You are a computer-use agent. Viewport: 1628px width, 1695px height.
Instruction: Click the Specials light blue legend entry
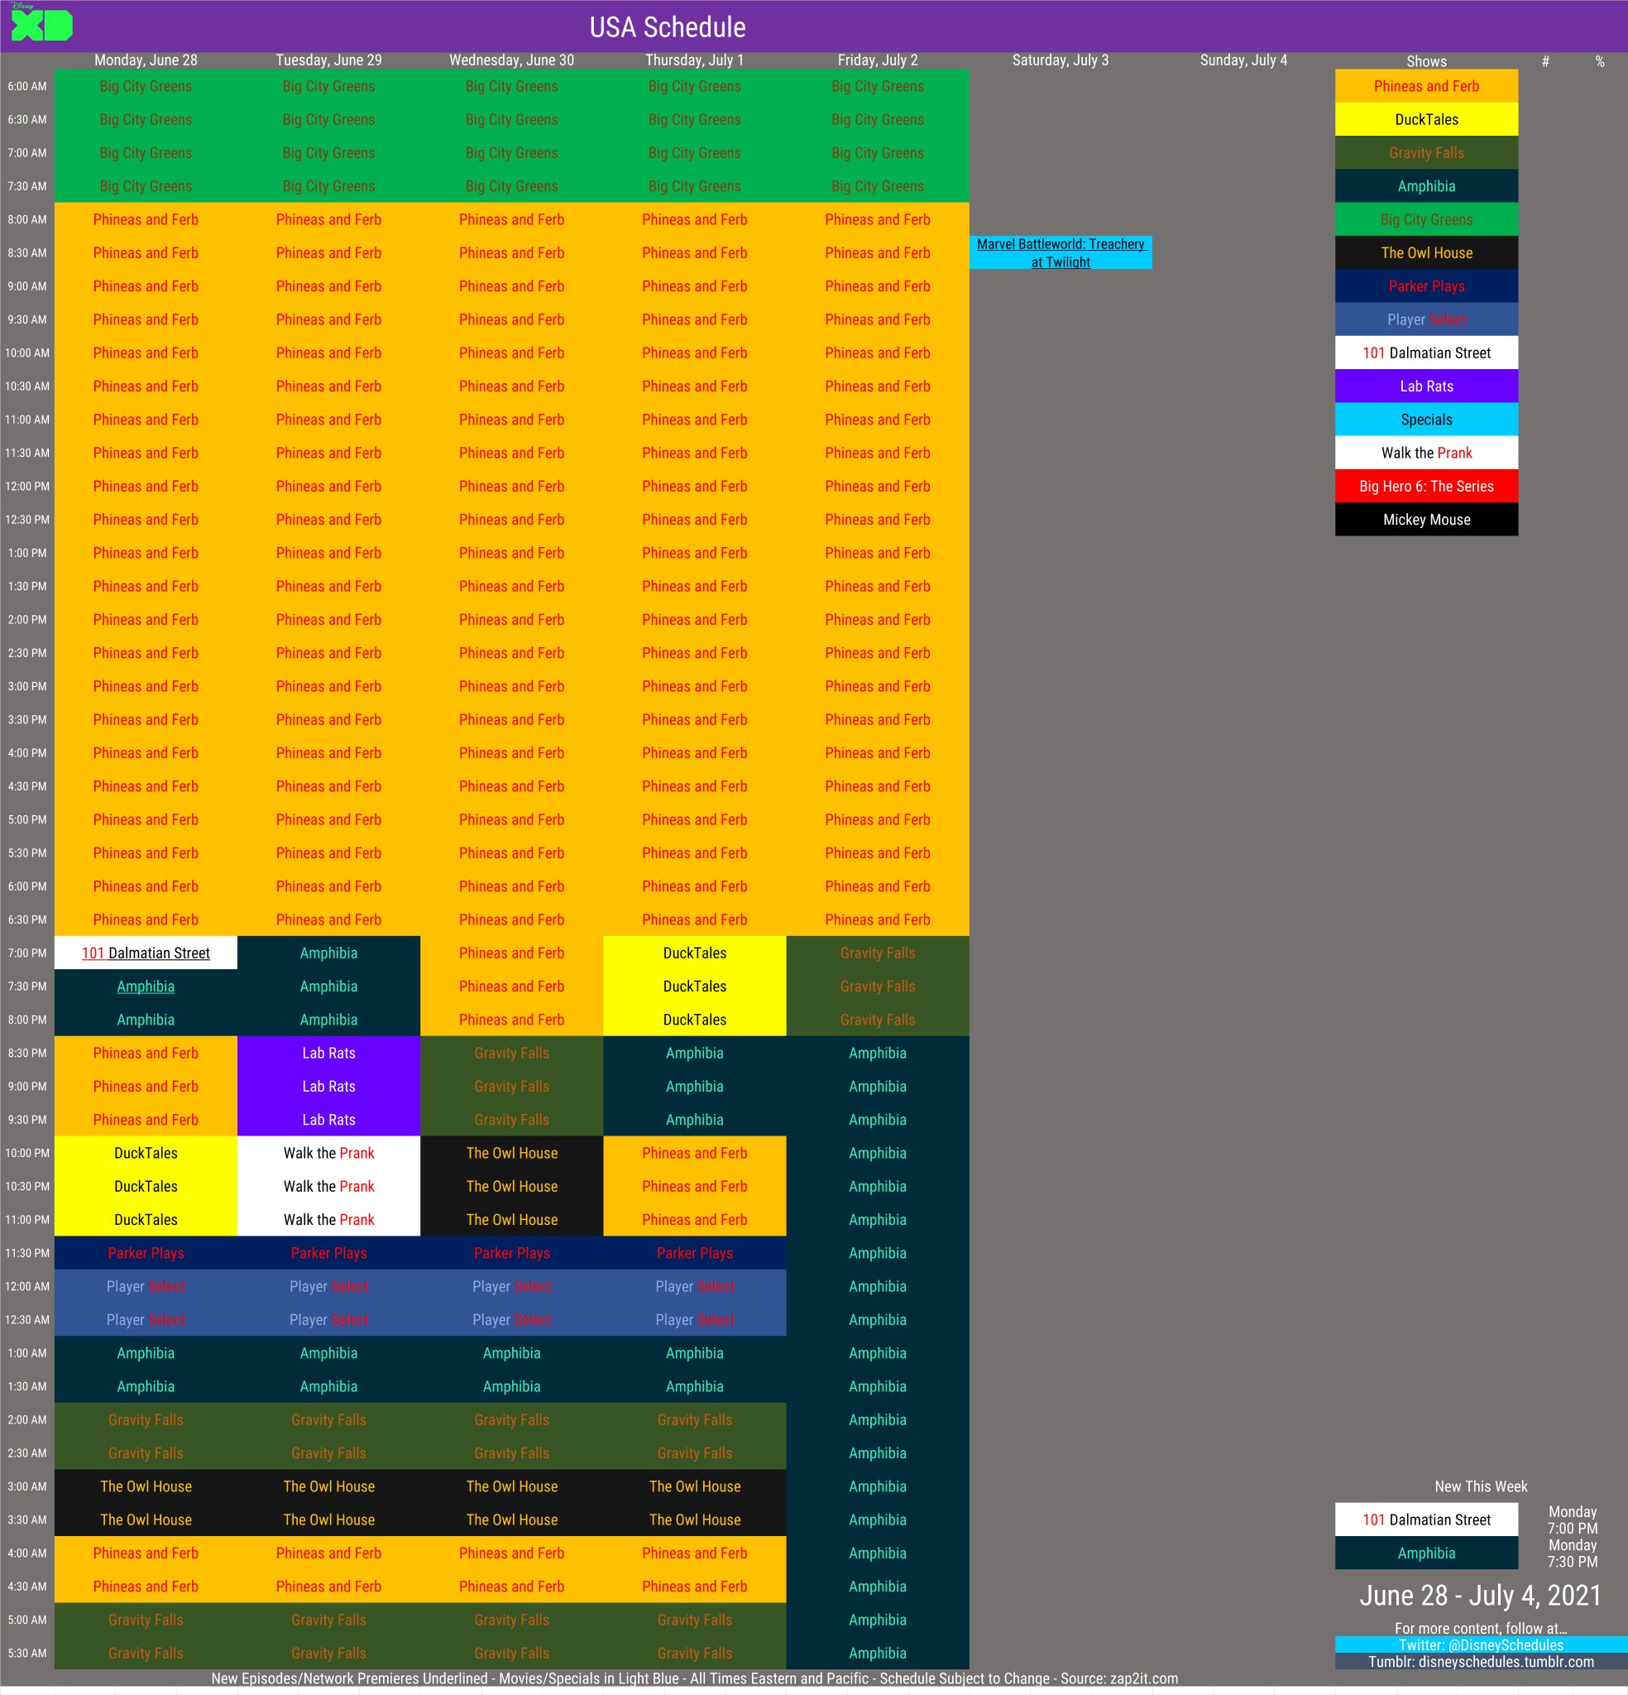point(1425,420)
